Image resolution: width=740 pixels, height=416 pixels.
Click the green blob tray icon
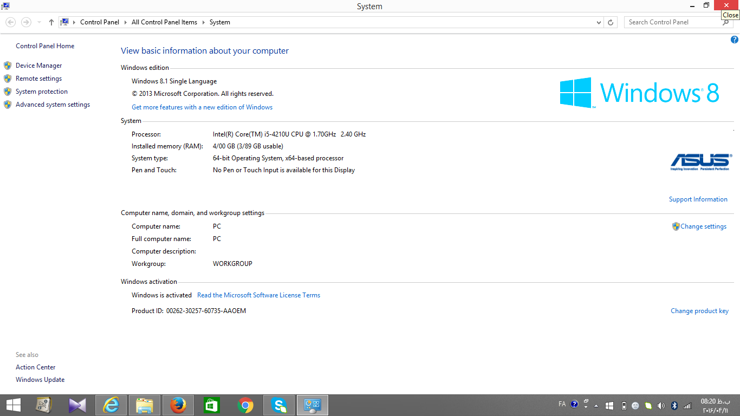pos(648,405)
